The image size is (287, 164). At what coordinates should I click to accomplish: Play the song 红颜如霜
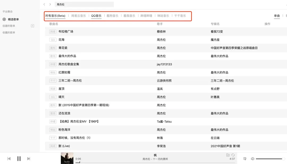[x=64, y=72]
